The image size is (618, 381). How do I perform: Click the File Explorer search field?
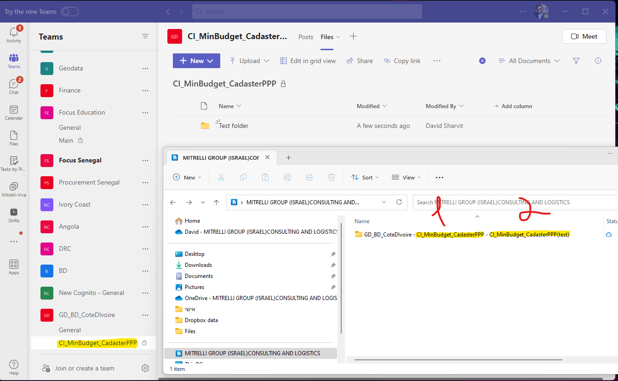515,202
